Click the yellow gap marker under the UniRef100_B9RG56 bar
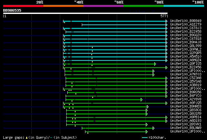This screenshot has height=140, width=207. coord(76,94)
